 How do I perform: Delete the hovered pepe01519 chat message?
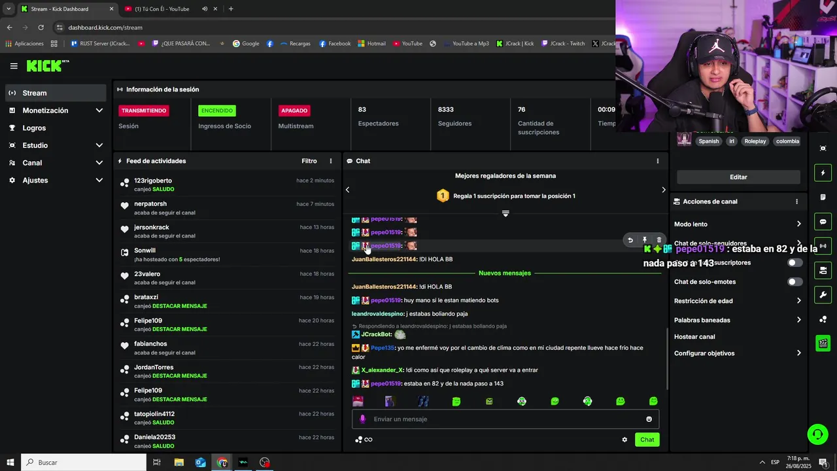coord(658,240)
